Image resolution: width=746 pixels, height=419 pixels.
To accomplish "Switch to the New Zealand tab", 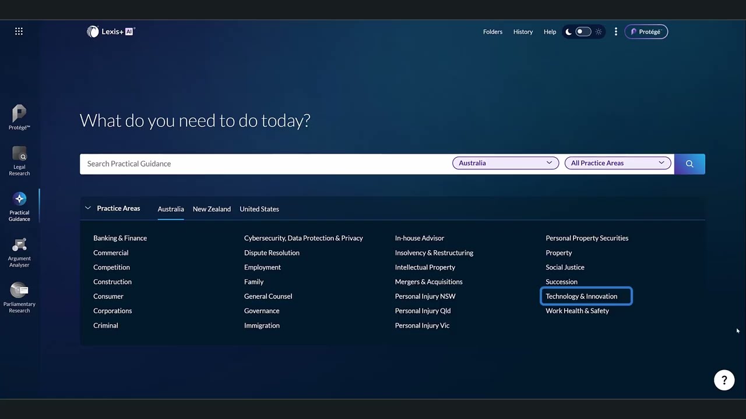I will (212, 209).
